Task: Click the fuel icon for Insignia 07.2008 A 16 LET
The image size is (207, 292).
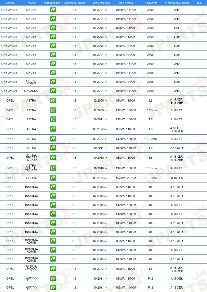Action: point(53,205)
